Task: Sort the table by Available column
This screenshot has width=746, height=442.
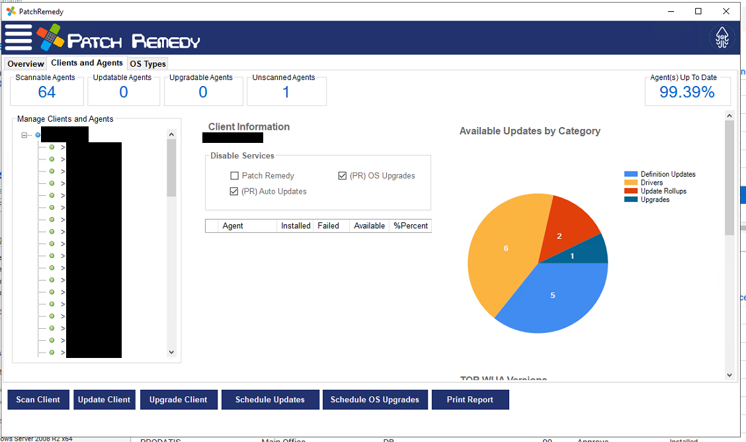Action: tap(369, 226)
